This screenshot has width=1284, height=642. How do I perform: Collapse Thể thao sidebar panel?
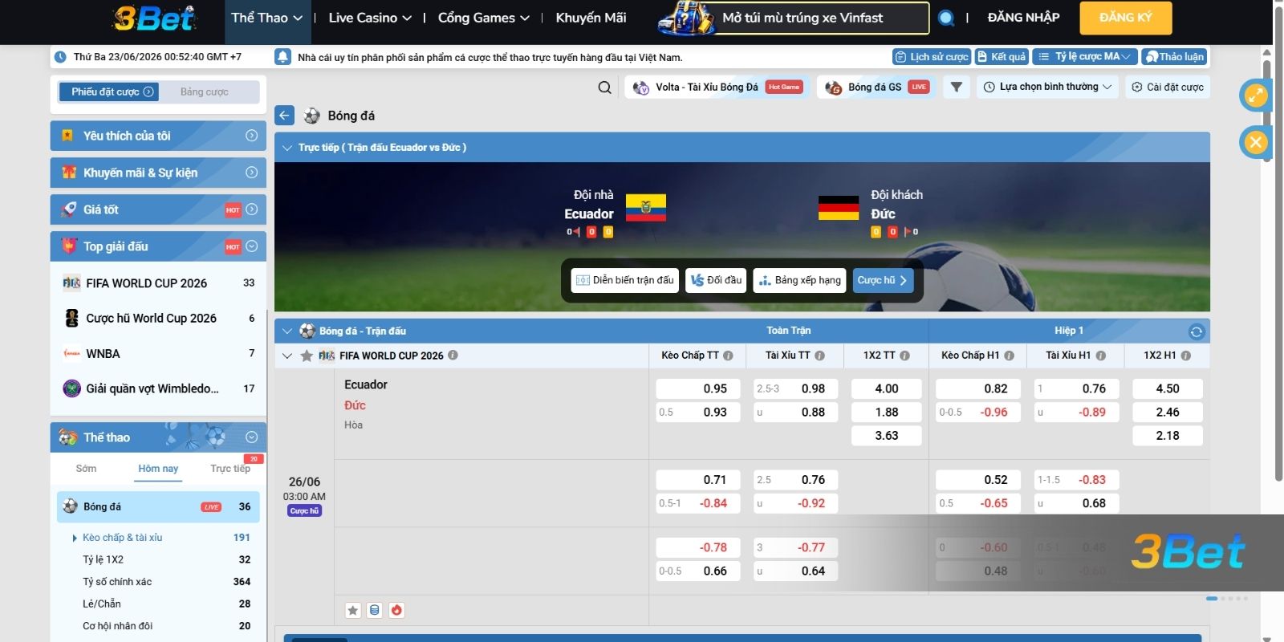[x=251, y=437]
